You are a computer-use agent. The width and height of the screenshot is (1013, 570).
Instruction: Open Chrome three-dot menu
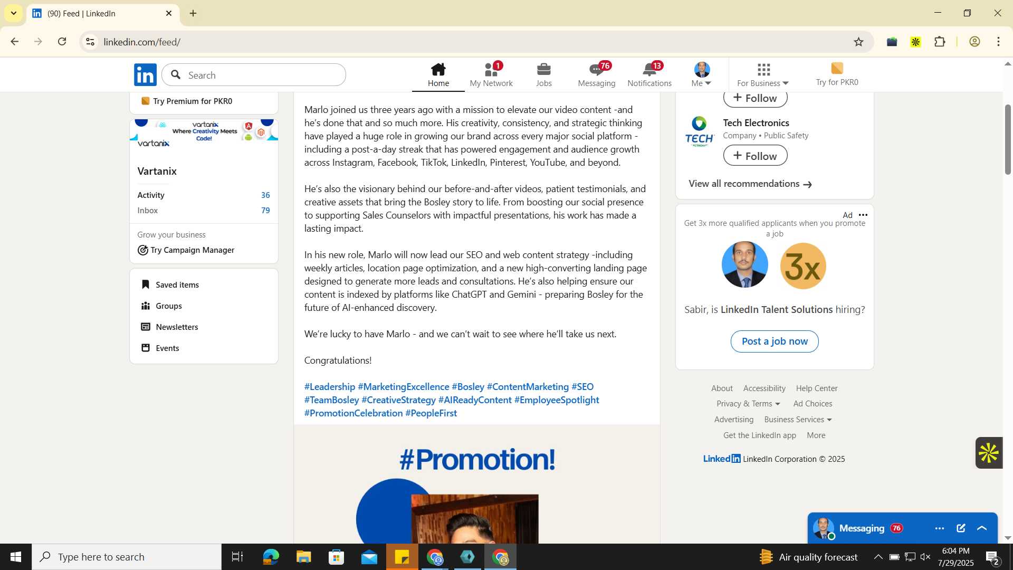tap(999, 42)
